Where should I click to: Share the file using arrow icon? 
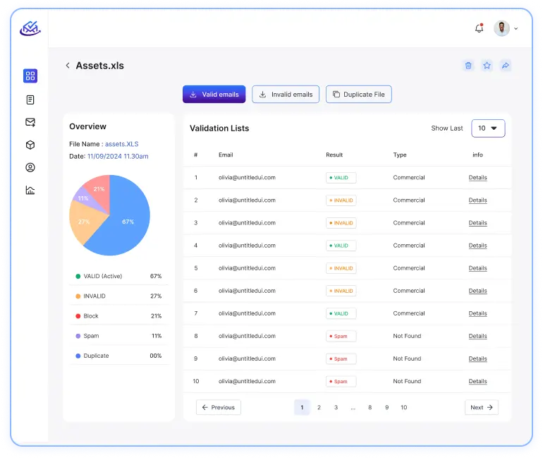pos(505,66)
